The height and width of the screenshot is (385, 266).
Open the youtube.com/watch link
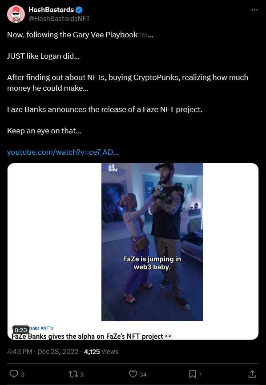(x=63, y=152)
